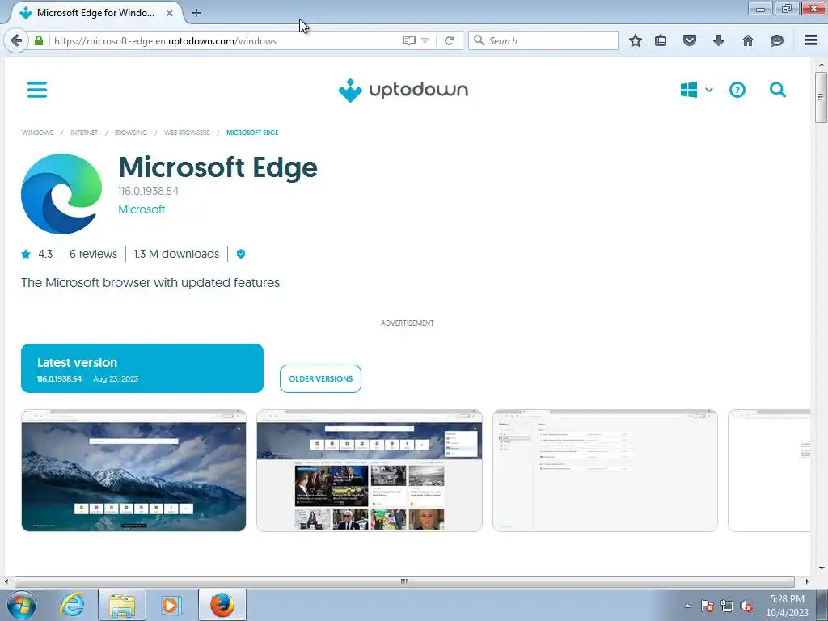Go back with the Firefox back arrow
Viewport: 828px width, 621px height.
tap(16, 40)
